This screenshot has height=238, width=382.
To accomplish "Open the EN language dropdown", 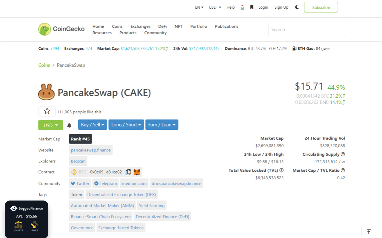I will tap(199, 7).
